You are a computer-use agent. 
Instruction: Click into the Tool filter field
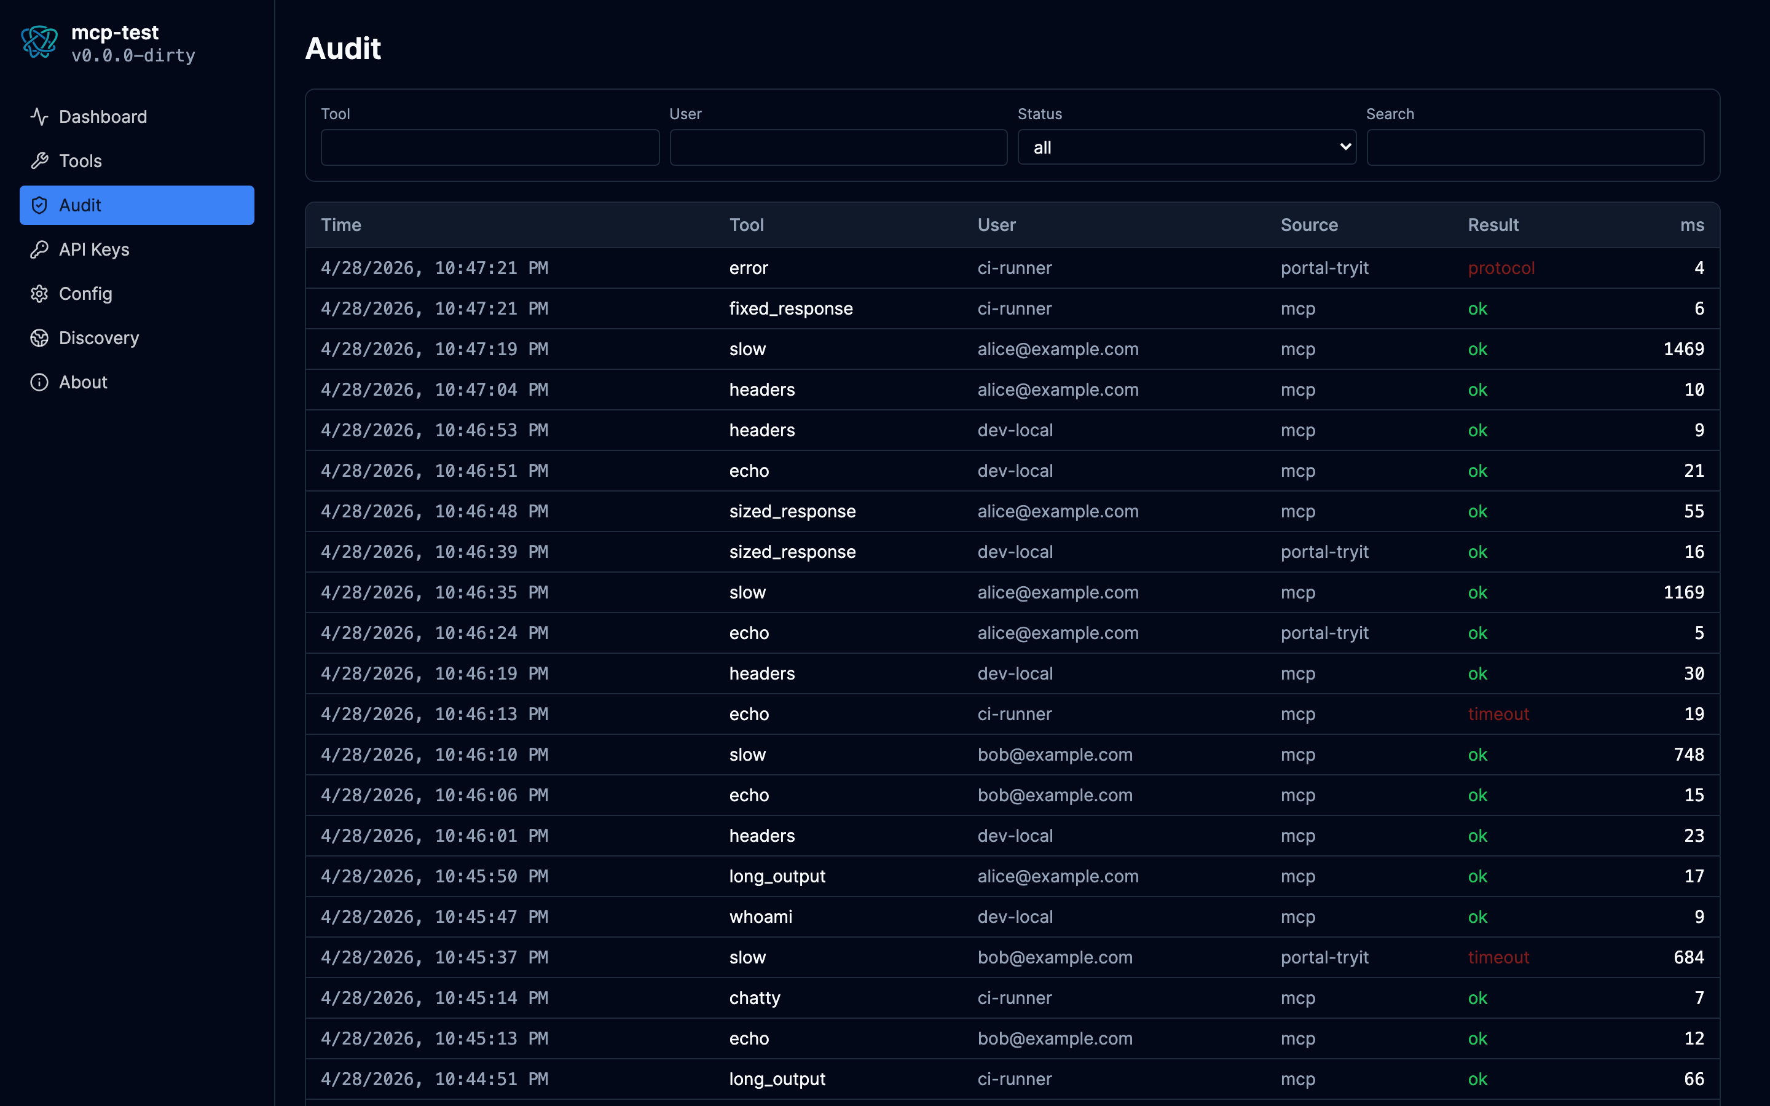[489, 147]
